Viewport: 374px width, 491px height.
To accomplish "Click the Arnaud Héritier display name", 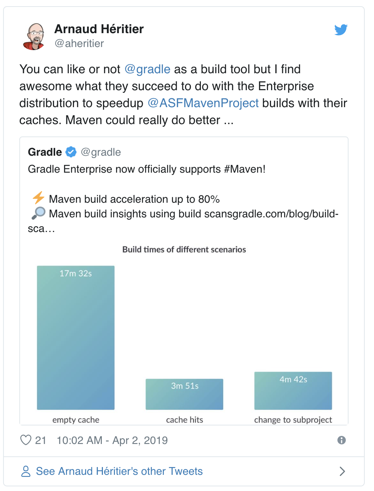I will [x=99, y=29].
